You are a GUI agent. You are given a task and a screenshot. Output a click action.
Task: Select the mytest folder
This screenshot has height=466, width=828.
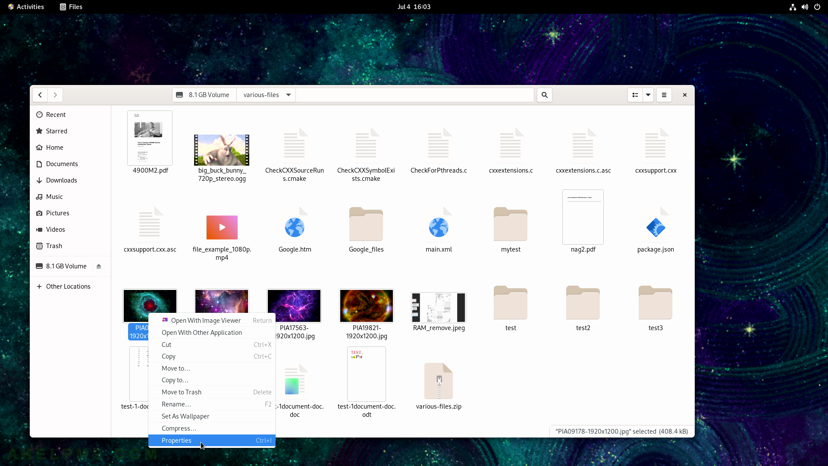click(x=511, y=224)
